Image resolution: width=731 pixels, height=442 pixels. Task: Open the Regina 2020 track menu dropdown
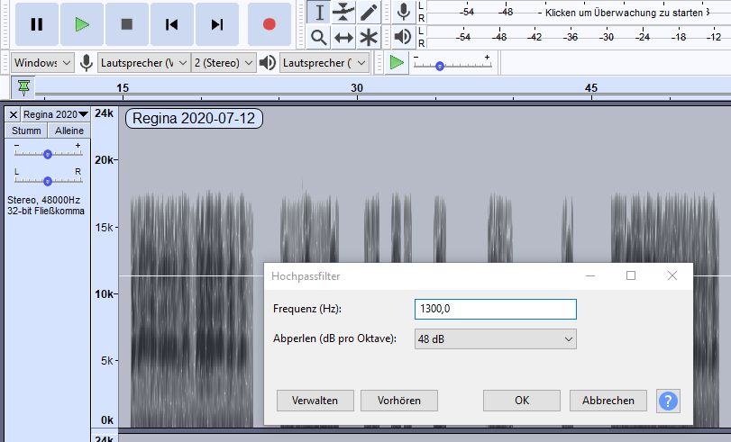[x=54, y=114]
